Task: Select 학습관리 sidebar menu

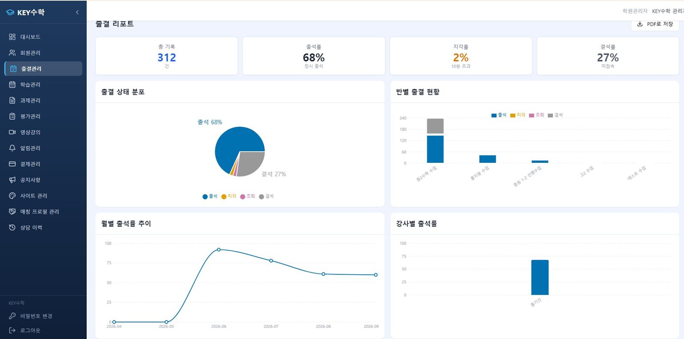Action: pyautogui.click(x=43, y=85)
